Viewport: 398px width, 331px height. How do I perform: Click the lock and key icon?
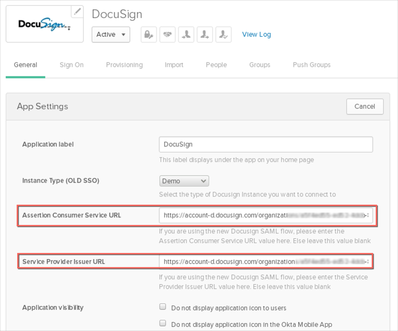(149, 34)
